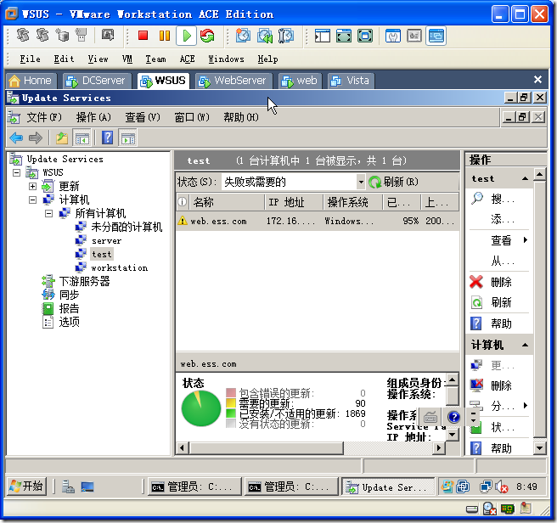Take a VM snapshot via clock icon
The image size is (557, 523).
click(x=243, y=36)
